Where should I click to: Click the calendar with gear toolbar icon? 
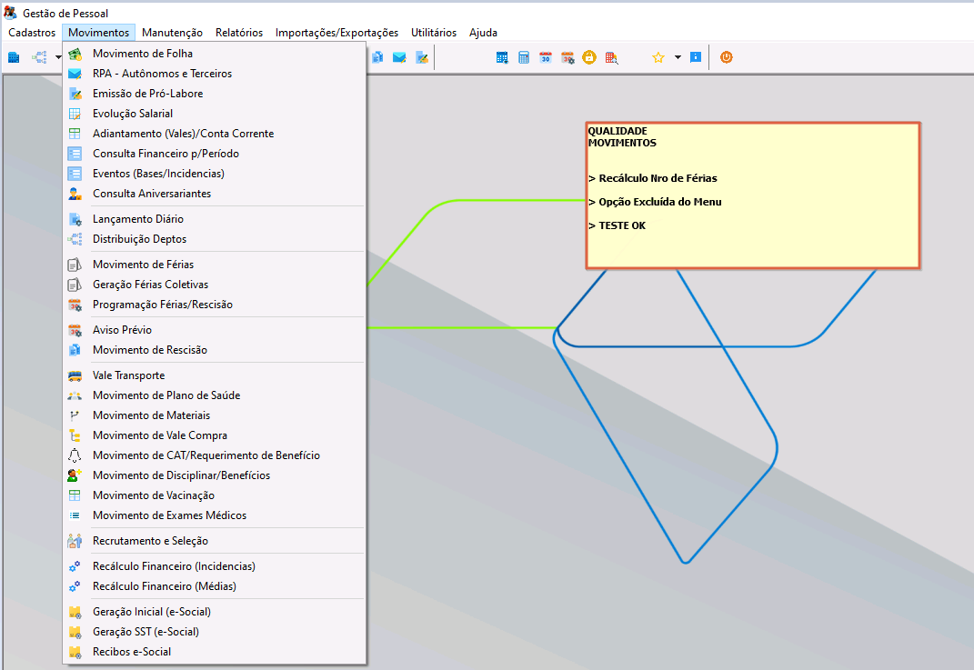[x=567, y=58]
